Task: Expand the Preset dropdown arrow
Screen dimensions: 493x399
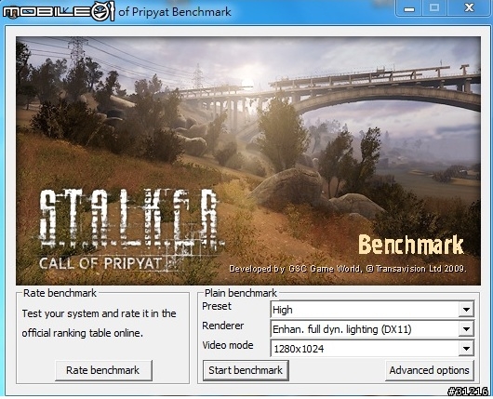Action: (x=466, y=310)
